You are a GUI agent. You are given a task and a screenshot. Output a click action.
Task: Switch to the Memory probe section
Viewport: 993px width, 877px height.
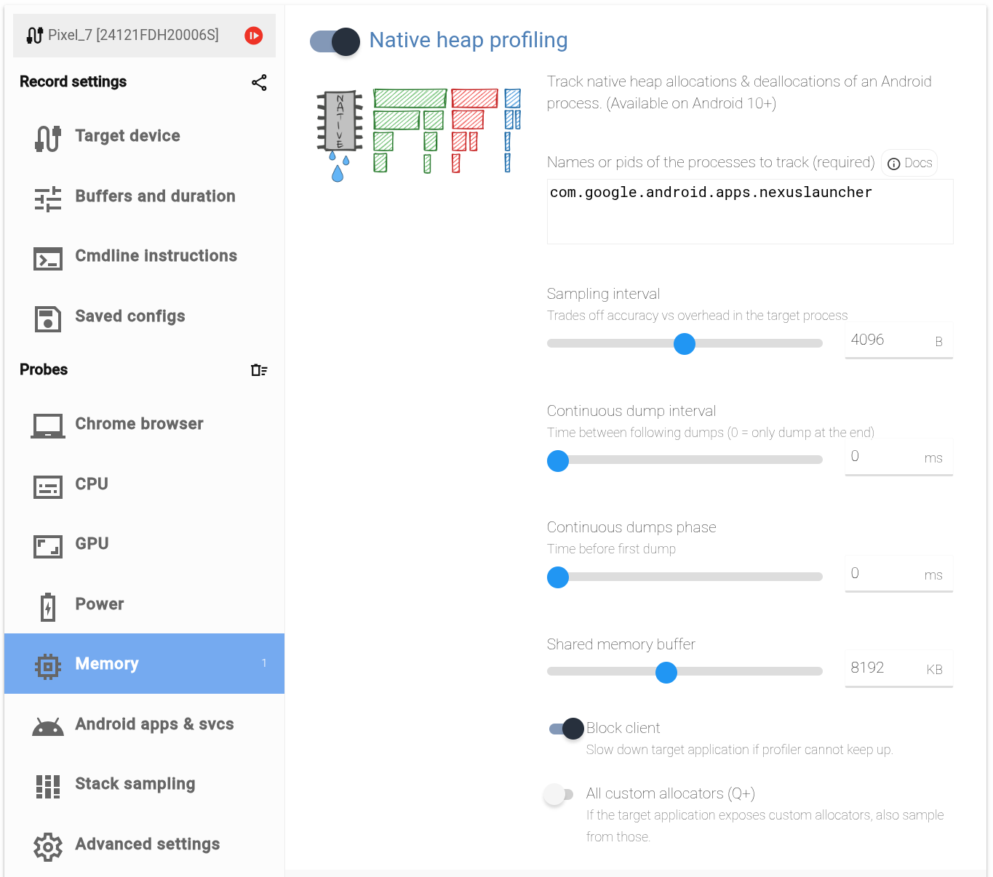pos(107,663)
